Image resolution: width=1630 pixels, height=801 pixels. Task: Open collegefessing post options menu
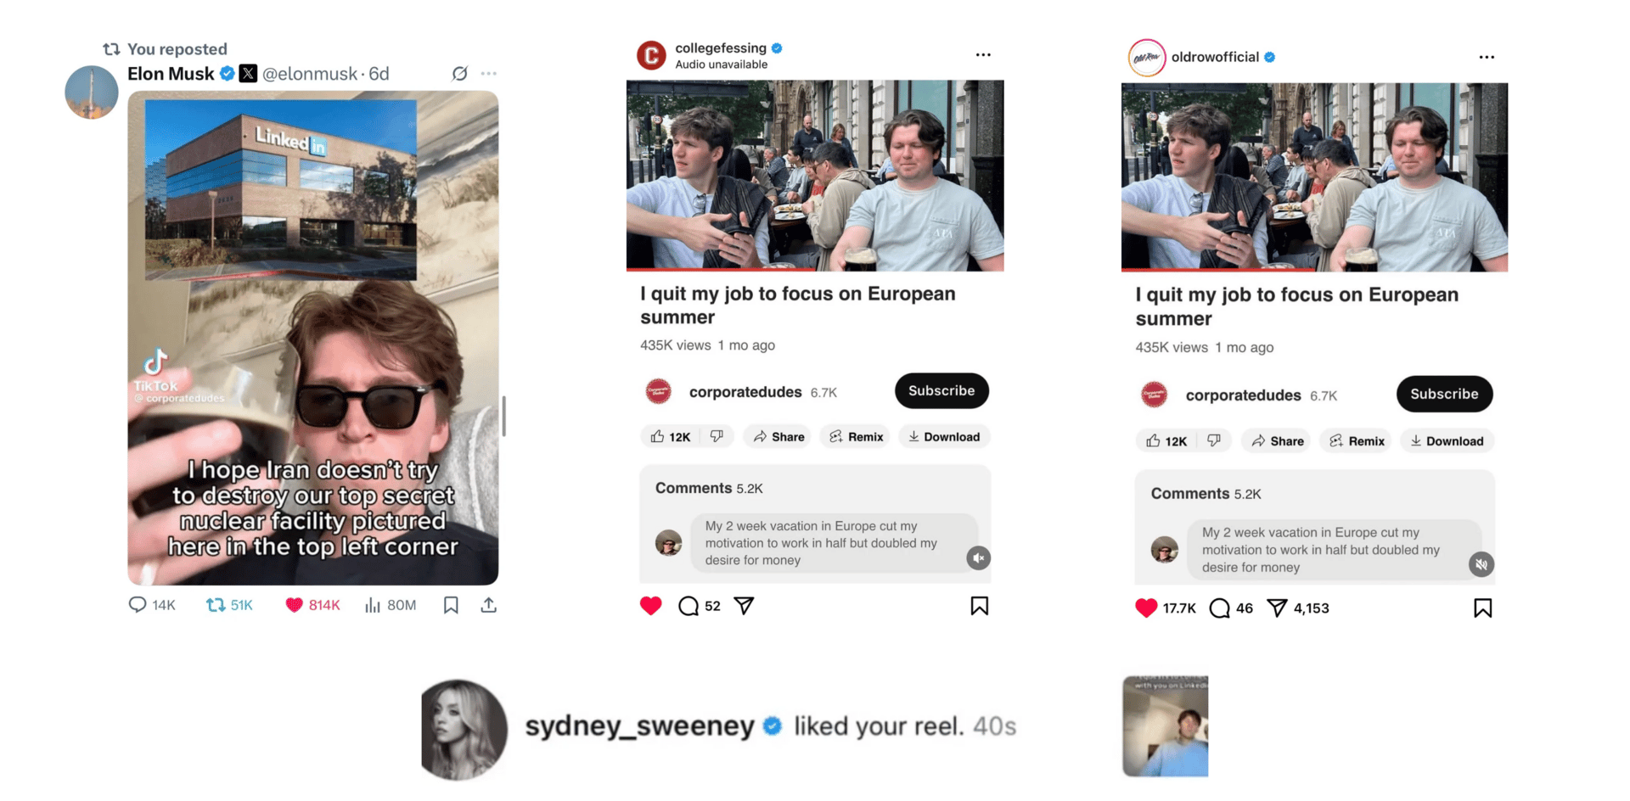pyautogui.click(x=983, y=55)
